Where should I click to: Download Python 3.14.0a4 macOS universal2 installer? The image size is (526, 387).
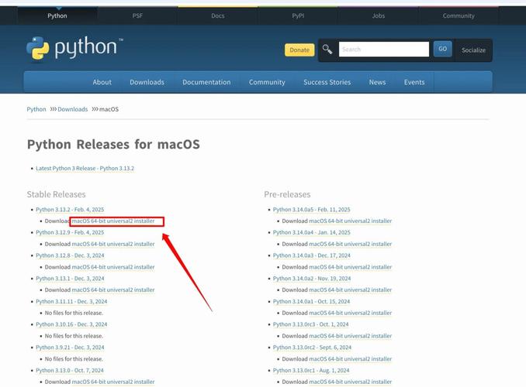coord(350,244)
